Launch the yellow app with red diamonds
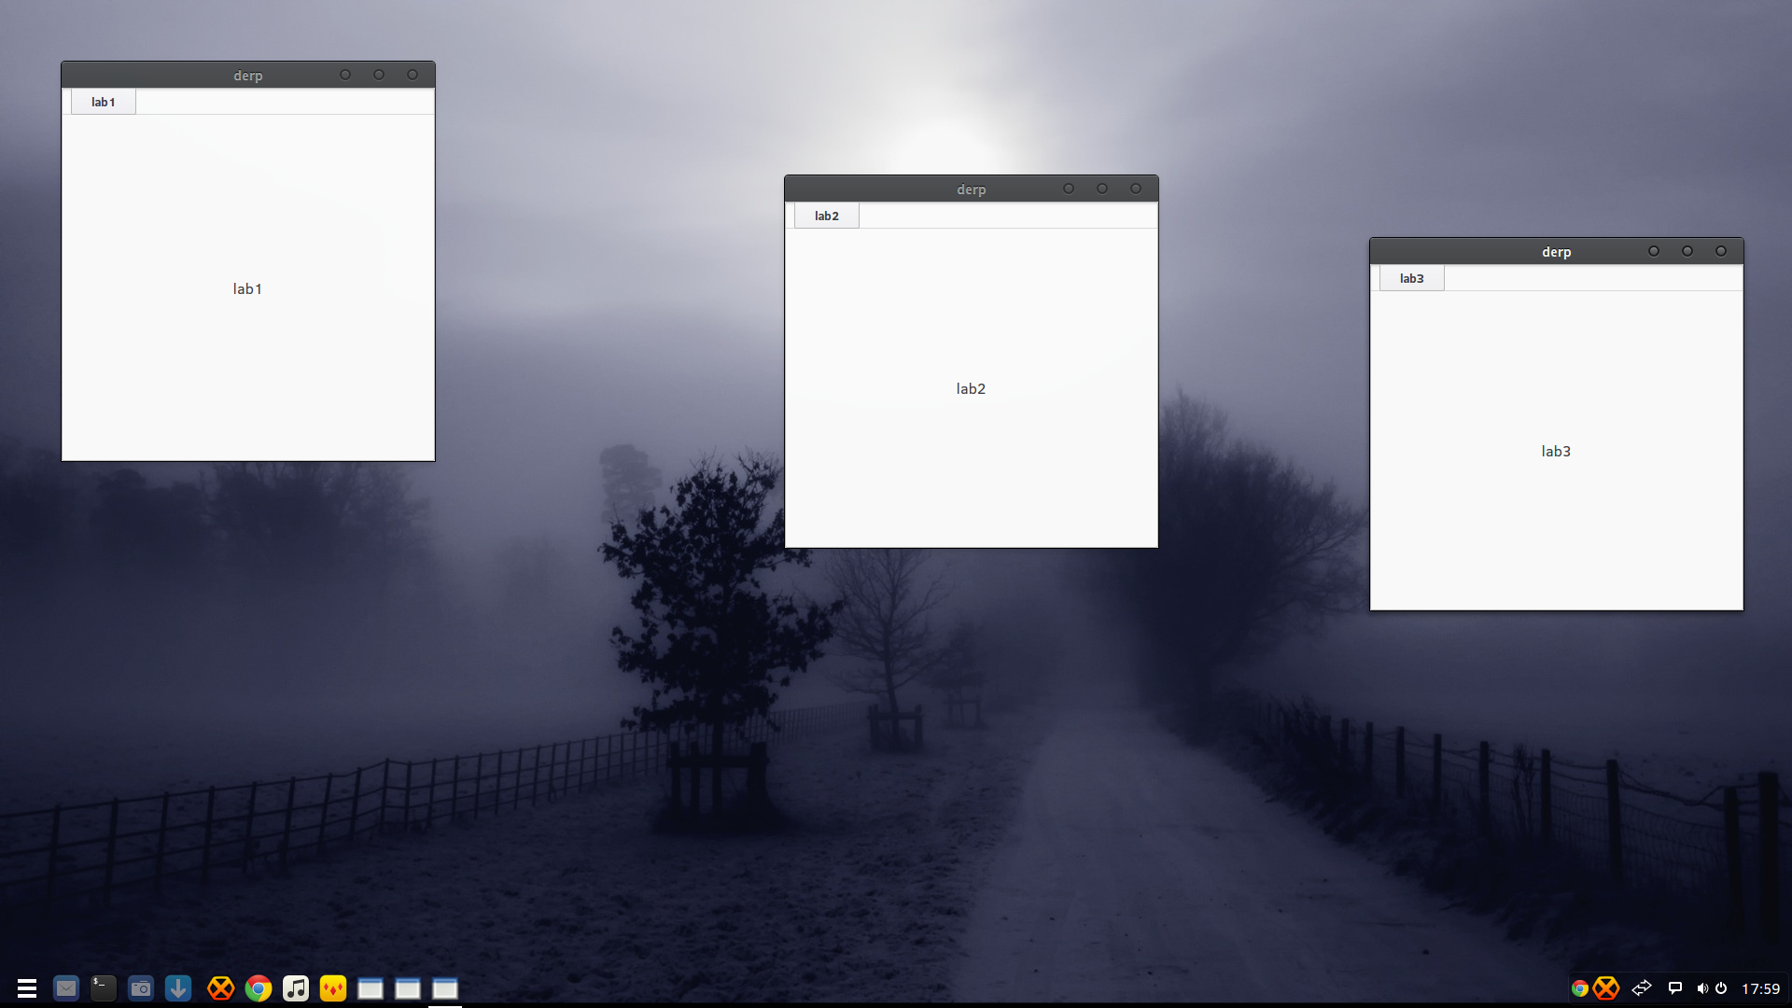Viewport: 1792px width, 1008px height. tap(333, 987)
